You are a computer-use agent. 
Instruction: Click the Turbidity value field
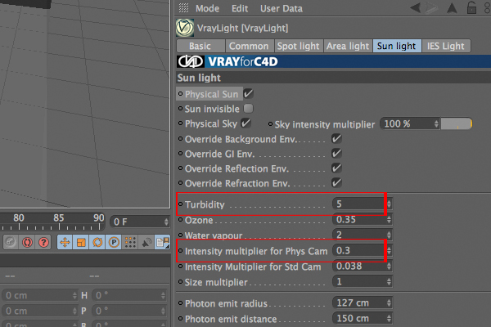pyautogui.click(x=359, y=204)
